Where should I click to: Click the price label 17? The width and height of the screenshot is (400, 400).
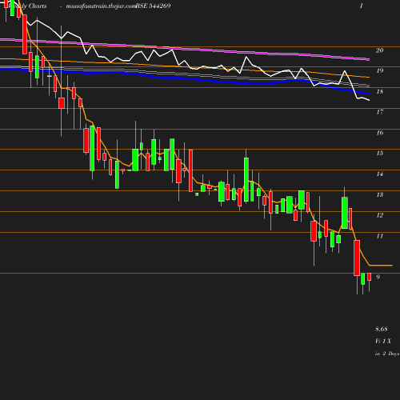[x=379, y=112]
